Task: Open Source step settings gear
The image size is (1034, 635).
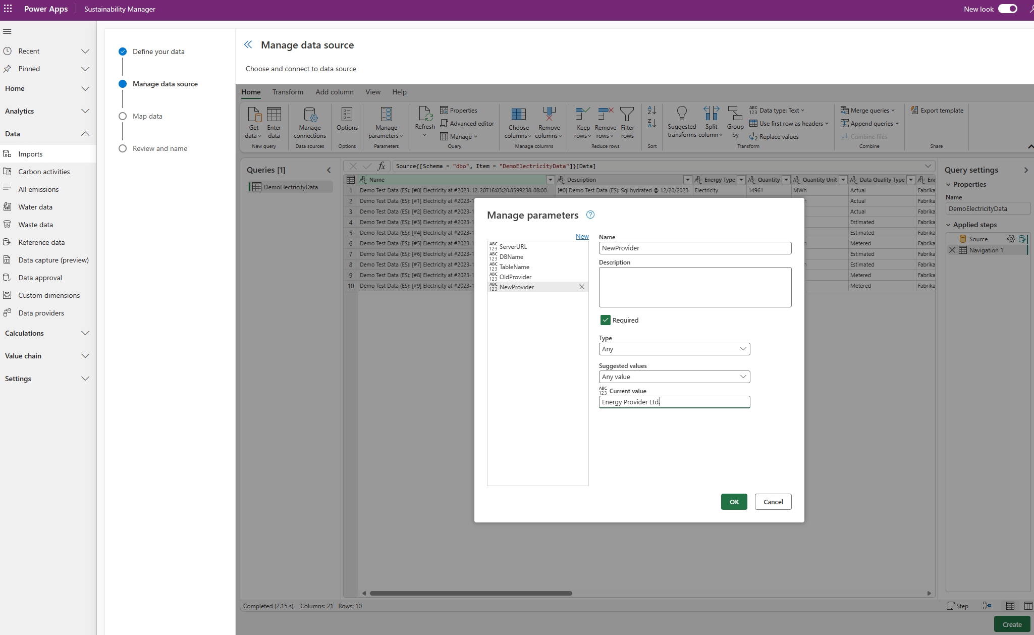Action: click(x=1011, y=239)
